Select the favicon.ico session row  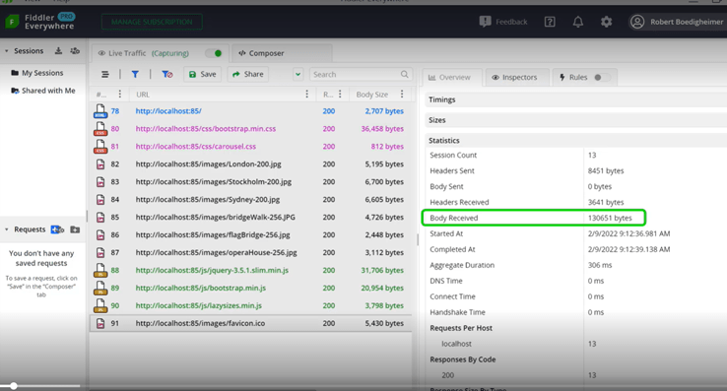tap(250, 323)
